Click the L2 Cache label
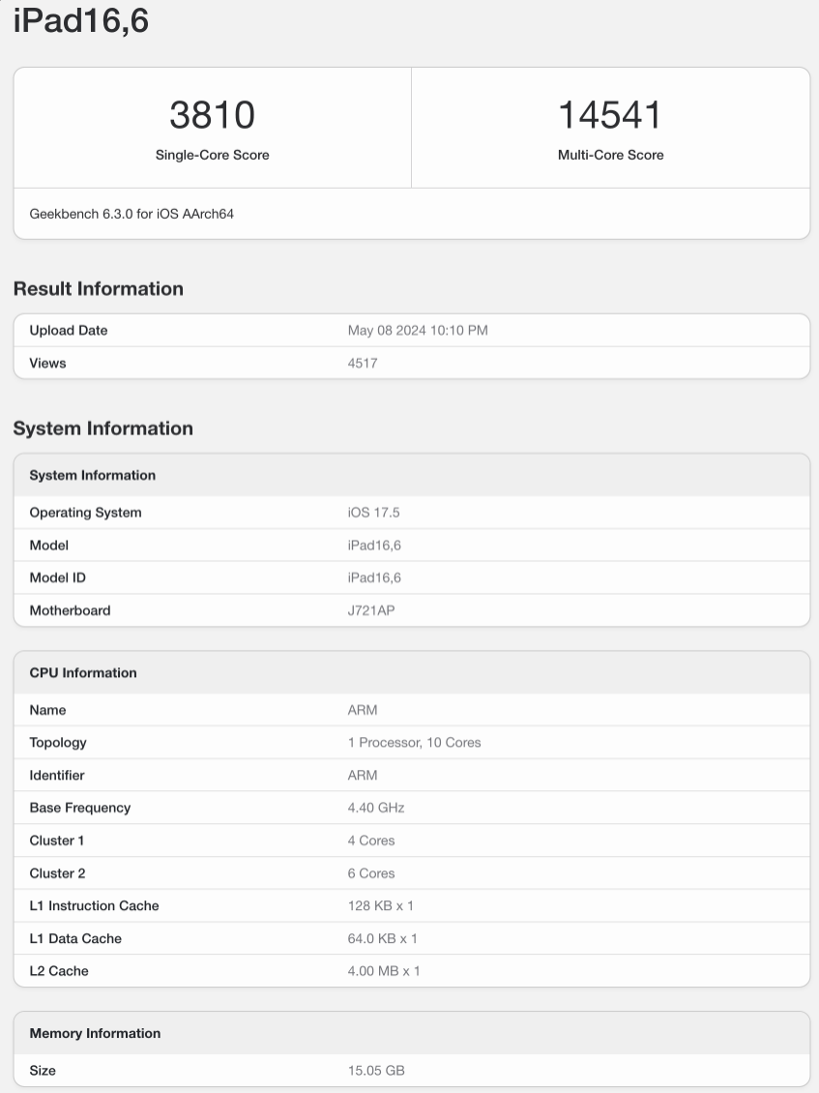Image resolution: width=819 pixels, height=1093 pixels. 59,971
